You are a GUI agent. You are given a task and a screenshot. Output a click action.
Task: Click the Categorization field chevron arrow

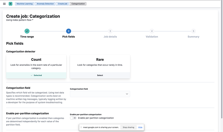pyautogui.click(x=127, y=94)
